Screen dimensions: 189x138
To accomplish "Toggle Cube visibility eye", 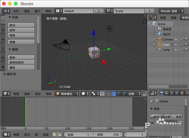I will (x=176, y=44).
